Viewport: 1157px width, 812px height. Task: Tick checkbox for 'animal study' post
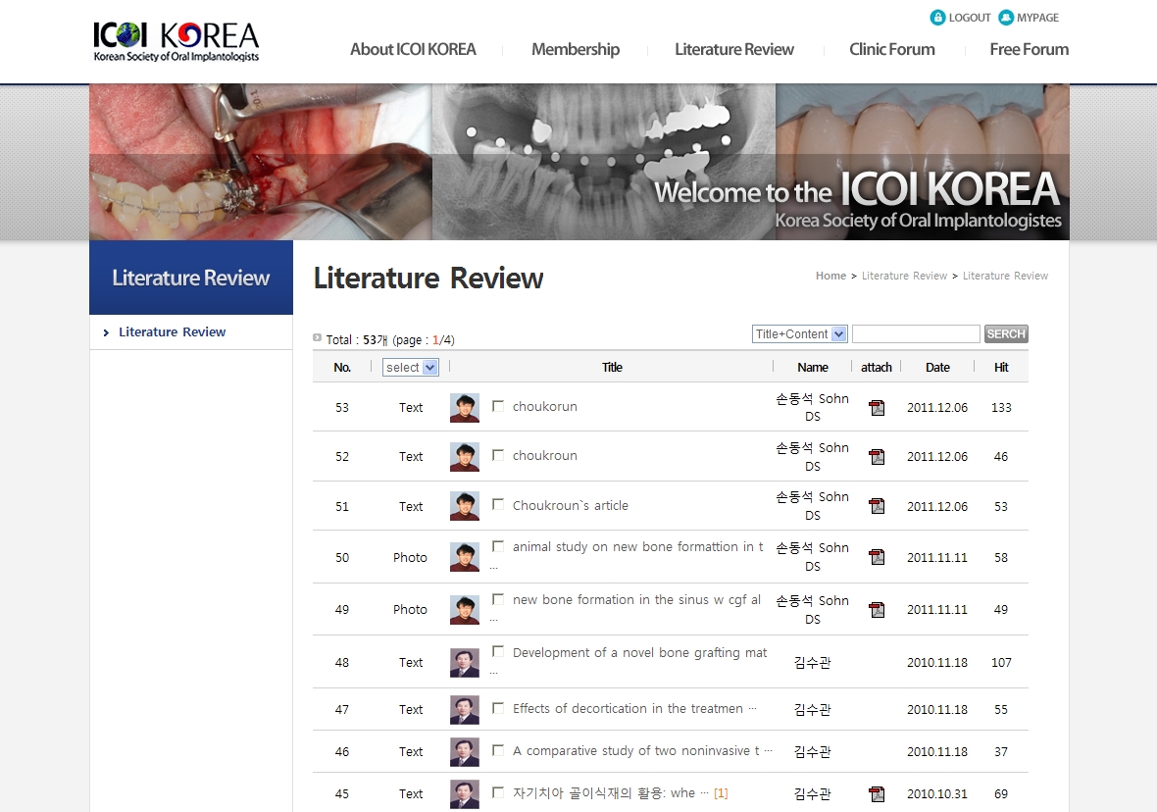coord(498,546)
